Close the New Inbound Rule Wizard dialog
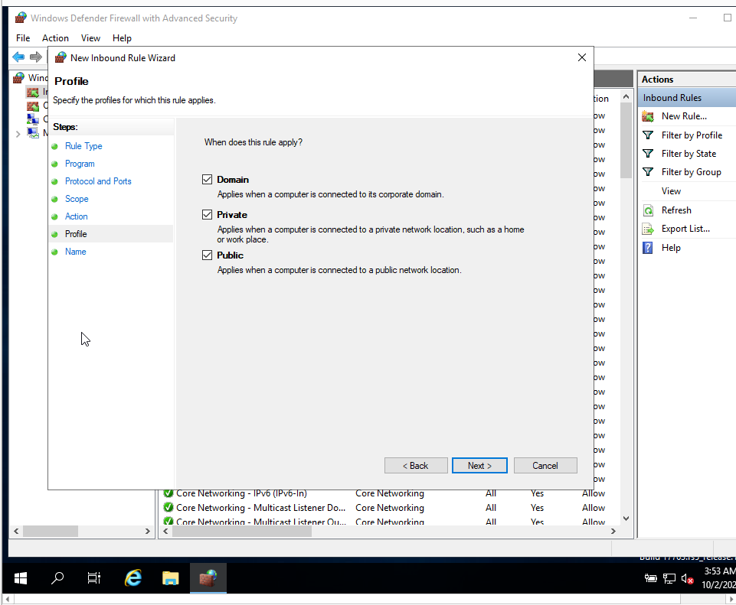 pyautogui.click(x=582, y=57)
